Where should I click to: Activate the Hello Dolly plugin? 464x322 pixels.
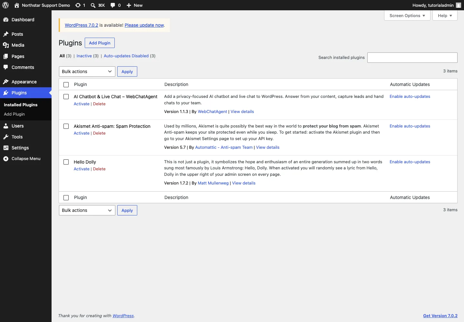pos(82,169)
